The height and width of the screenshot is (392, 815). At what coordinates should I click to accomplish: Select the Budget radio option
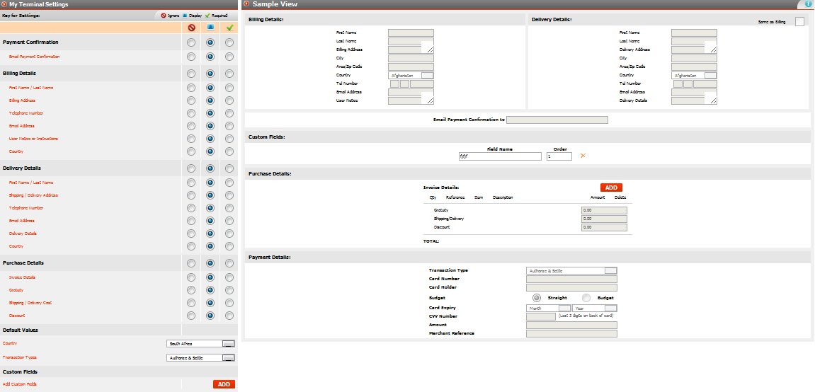[x=586, y=298]
